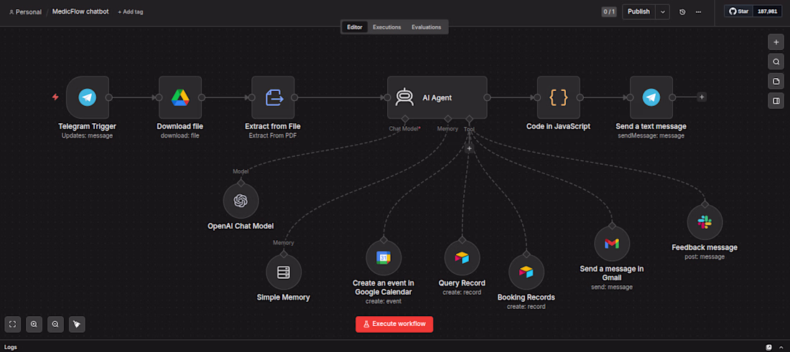Add a tool using the plus under Tool
Viewport: 790px width, 352px height.
(x=469, y=148)
